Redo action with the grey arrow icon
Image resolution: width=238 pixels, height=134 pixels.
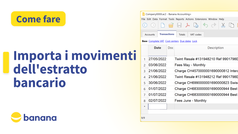click(214, 25)
